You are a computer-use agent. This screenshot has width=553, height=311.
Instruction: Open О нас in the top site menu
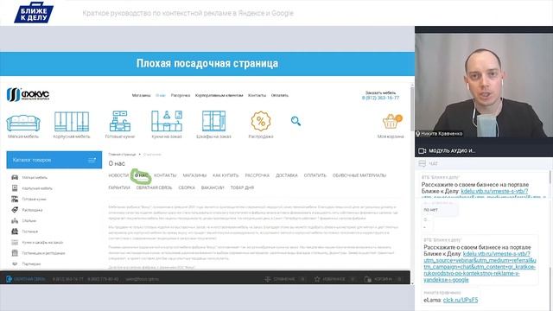point(161,96)
